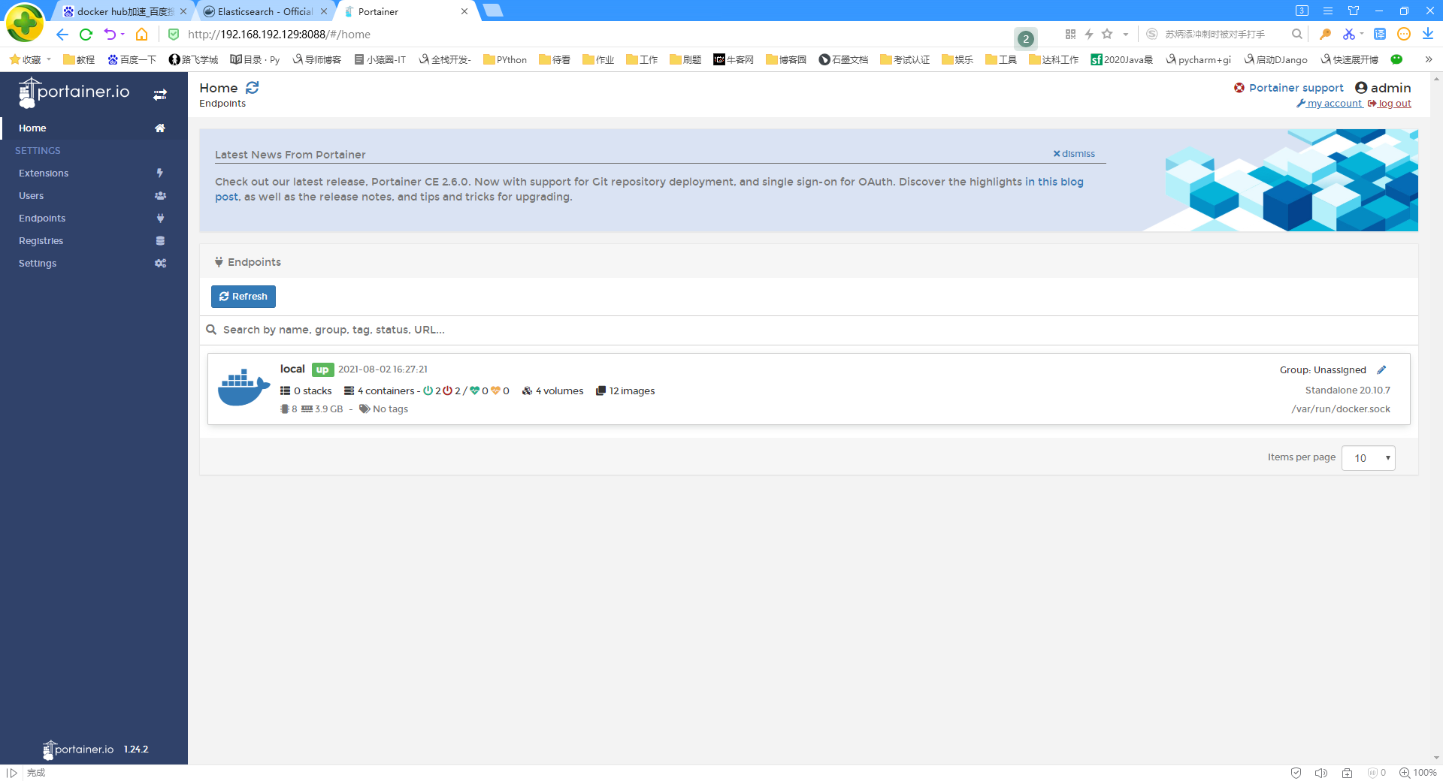
Task: Click the Docker whale endpoint icon
Action: pyautogui.click(x=244, y=388)
